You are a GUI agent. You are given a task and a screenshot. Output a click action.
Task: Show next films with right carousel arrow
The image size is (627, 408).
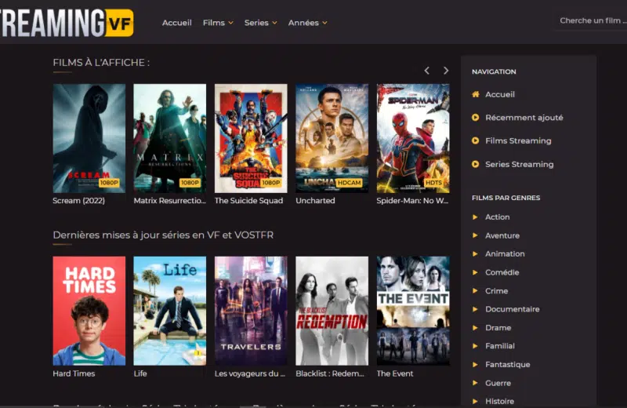tap(446, 71)
